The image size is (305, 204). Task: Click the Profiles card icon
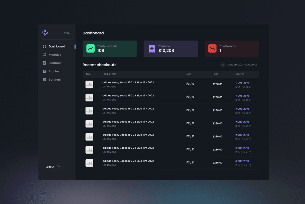coord(44,71)
